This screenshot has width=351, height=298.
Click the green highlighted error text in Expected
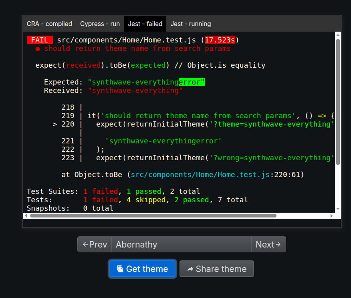tap(192, 82)
